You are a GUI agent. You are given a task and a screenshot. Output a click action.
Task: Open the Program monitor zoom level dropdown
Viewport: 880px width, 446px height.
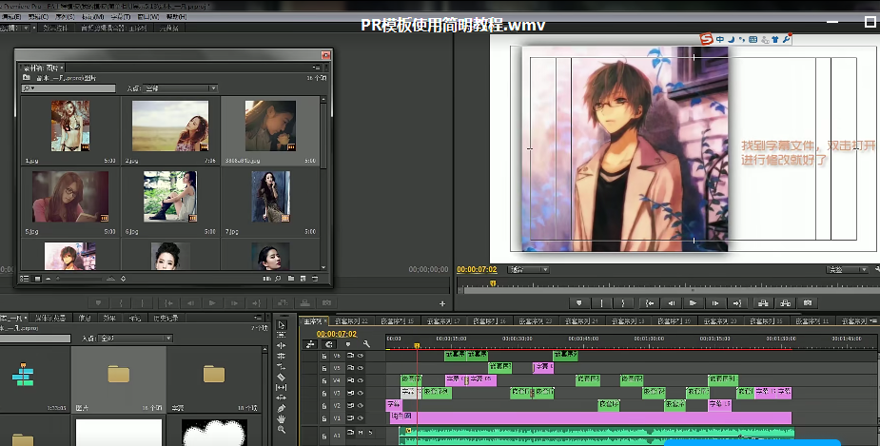(x=529, y=270)
